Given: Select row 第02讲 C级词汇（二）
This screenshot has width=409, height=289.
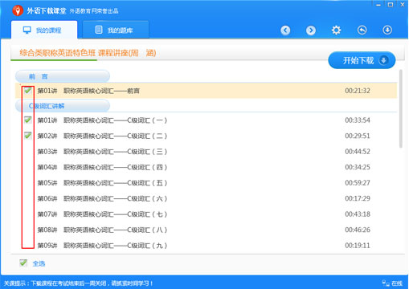Looking at the screenshot, I should click(206, 136).
